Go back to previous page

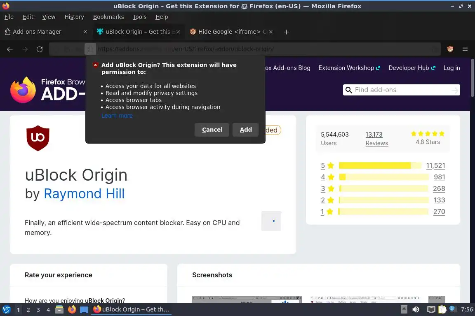10,49
